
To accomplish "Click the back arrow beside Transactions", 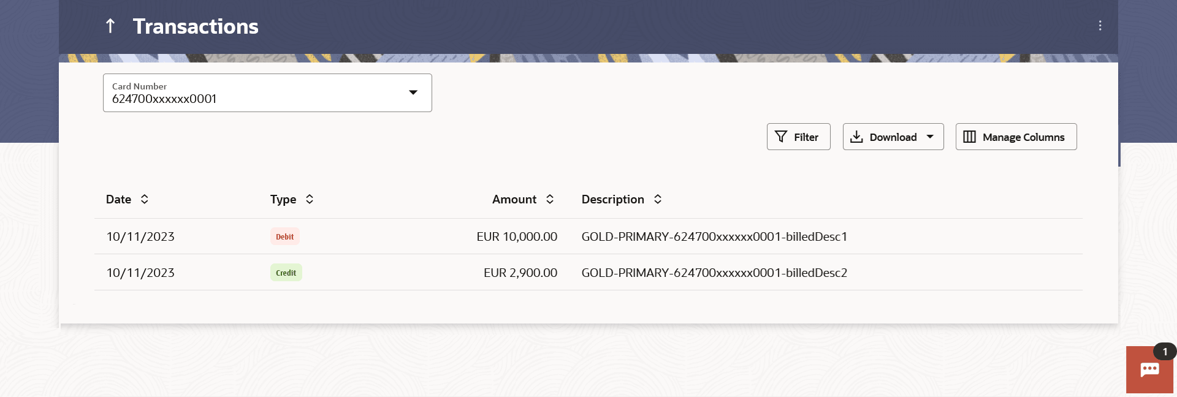I will tap(110, 26).
